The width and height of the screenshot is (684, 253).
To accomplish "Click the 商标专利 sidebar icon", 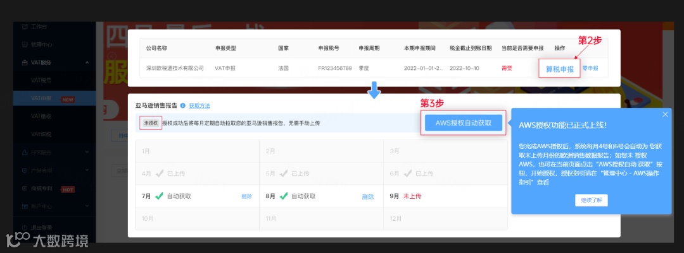I will (x=25, y=189).
